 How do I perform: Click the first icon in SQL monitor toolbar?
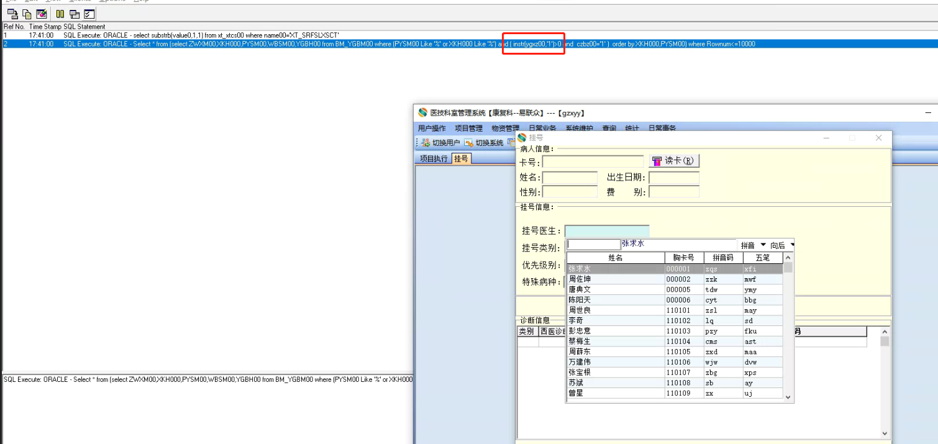12,14
